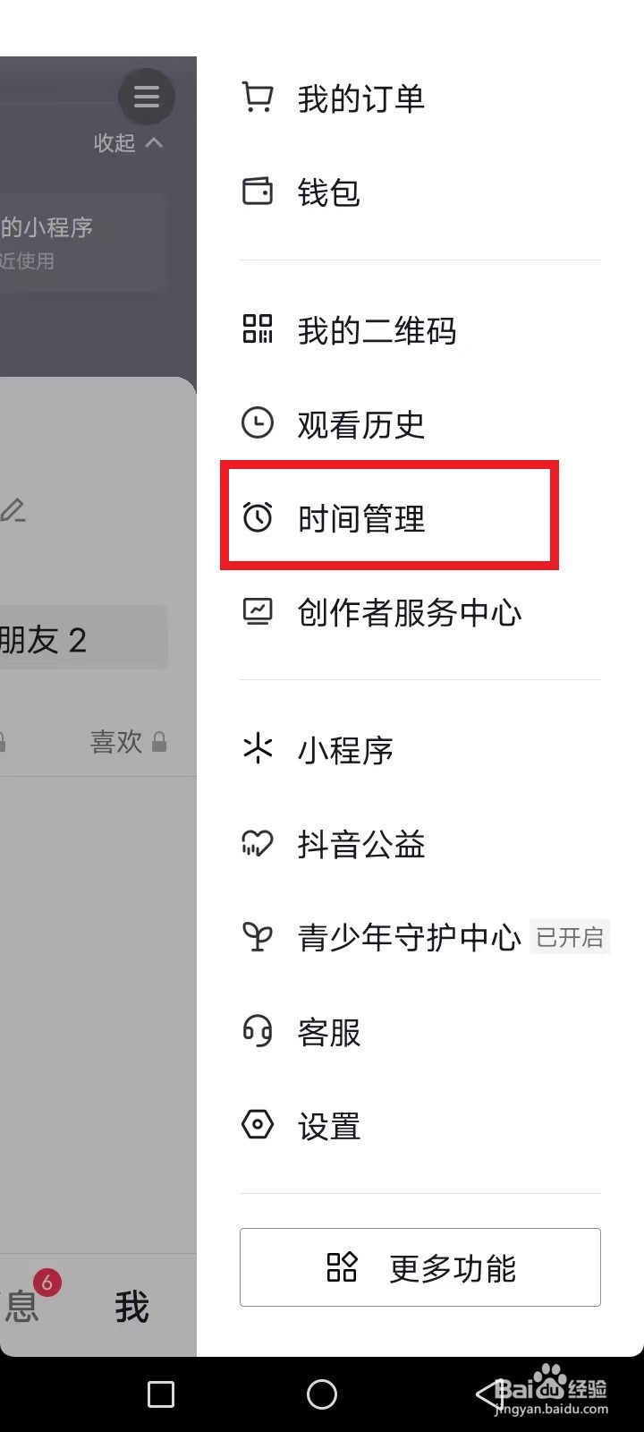Tap the 已开启 status badge
The image size is (644, 1432).
tap(570, 937)
